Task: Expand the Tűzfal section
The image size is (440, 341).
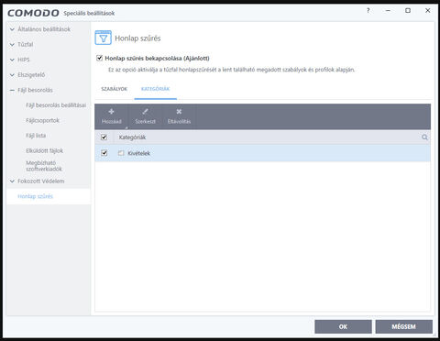Action: (x=12, y=45)
